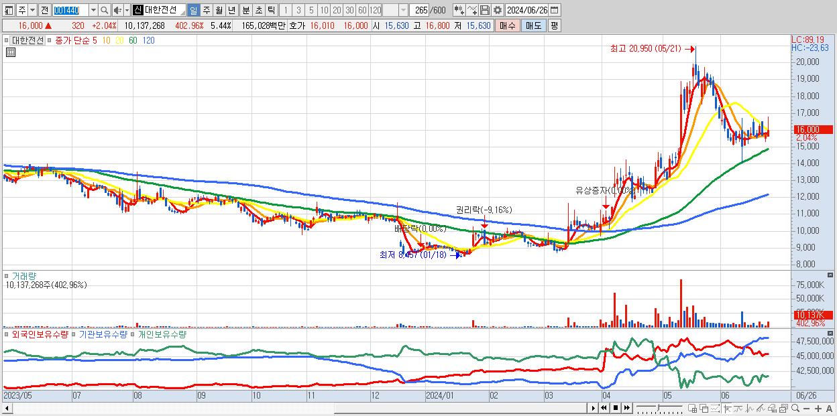The width and height of the screenshot is (837, 416).
Task: Stop the chart replay
Action: 616,408
